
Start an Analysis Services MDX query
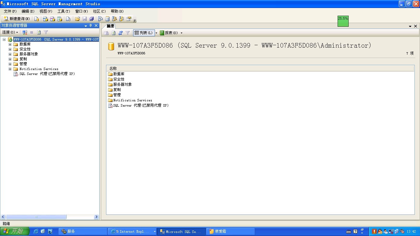(x=45, y=19)
